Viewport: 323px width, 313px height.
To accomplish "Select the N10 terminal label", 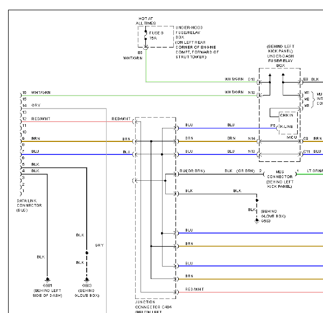I will (x=251, y=92).
